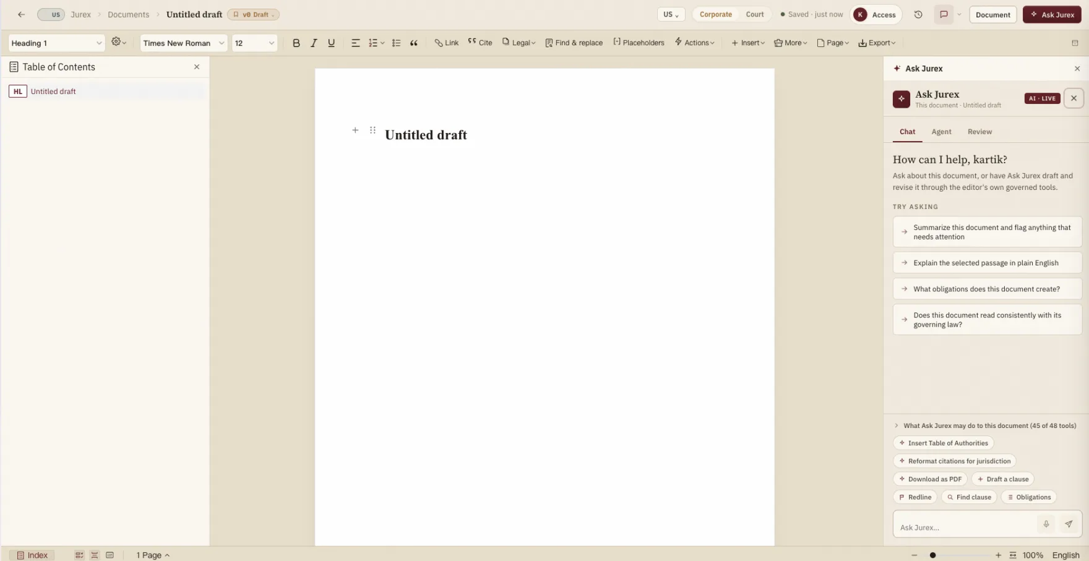The image size is (1089, 561).
Task: Open Documents in the breadcrumb
Action: coord(128,14)
